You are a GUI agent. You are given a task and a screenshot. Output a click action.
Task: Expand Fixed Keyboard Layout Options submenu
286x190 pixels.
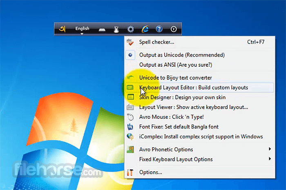click(x=200, y=159)
